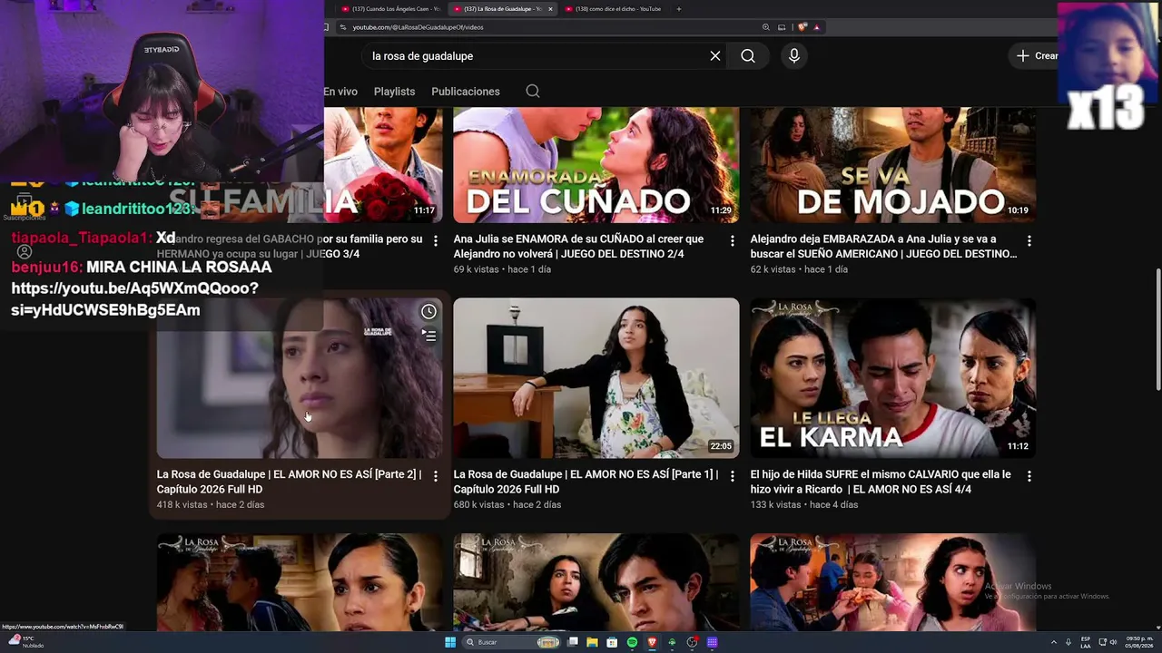Click the Crear button
Image resolution: width=1162 pixels, height=653 pixels.
tap(1037, 56)
